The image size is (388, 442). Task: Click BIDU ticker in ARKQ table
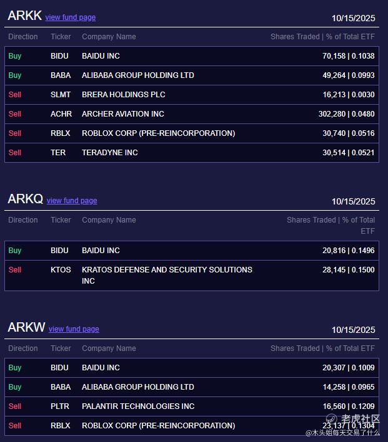[x=59, y=251]
